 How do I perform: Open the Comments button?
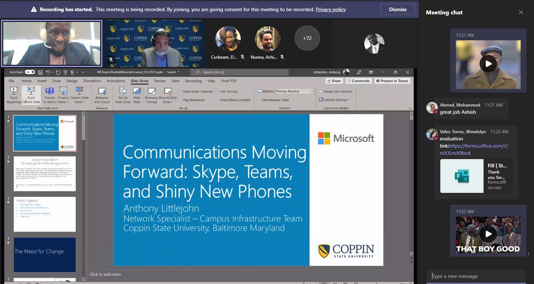pos(359,81)
